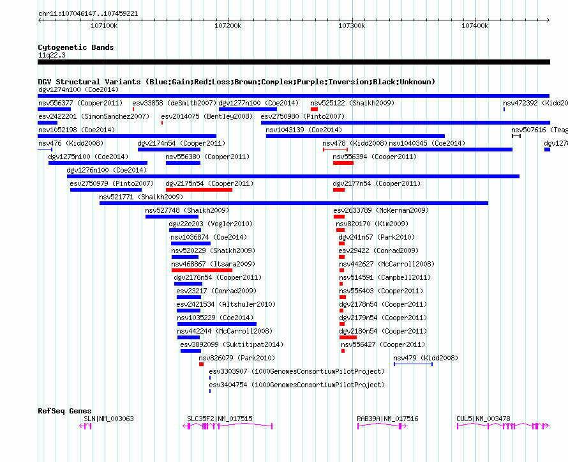
Task: Open esv2422201 (SimonSanchez2007) variant
Action: (x=94, y=116)
